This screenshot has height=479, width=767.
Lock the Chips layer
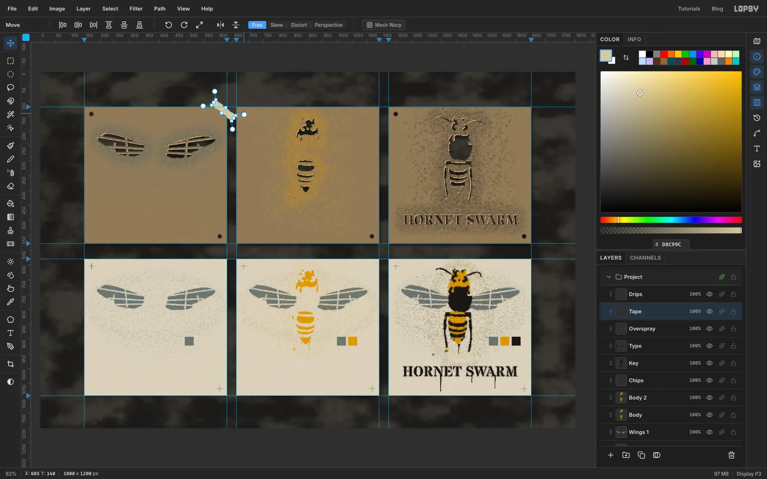click(733, 380)
